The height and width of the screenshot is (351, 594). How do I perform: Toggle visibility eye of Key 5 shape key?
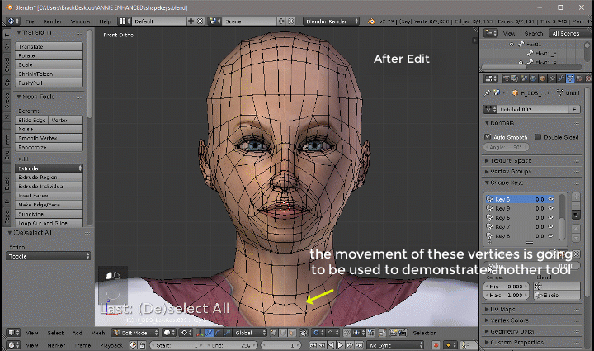(549, 199)
